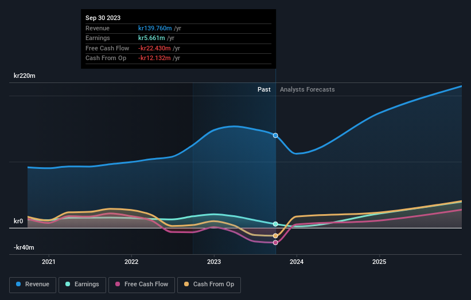Click the Free Cash Flow data point marker
471x300 pixels.
pyautogui.click(x=275, y=242)
